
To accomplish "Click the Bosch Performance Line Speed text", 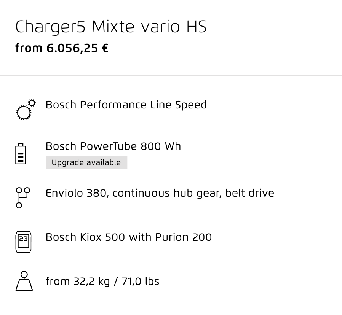I will coord(126,105).
